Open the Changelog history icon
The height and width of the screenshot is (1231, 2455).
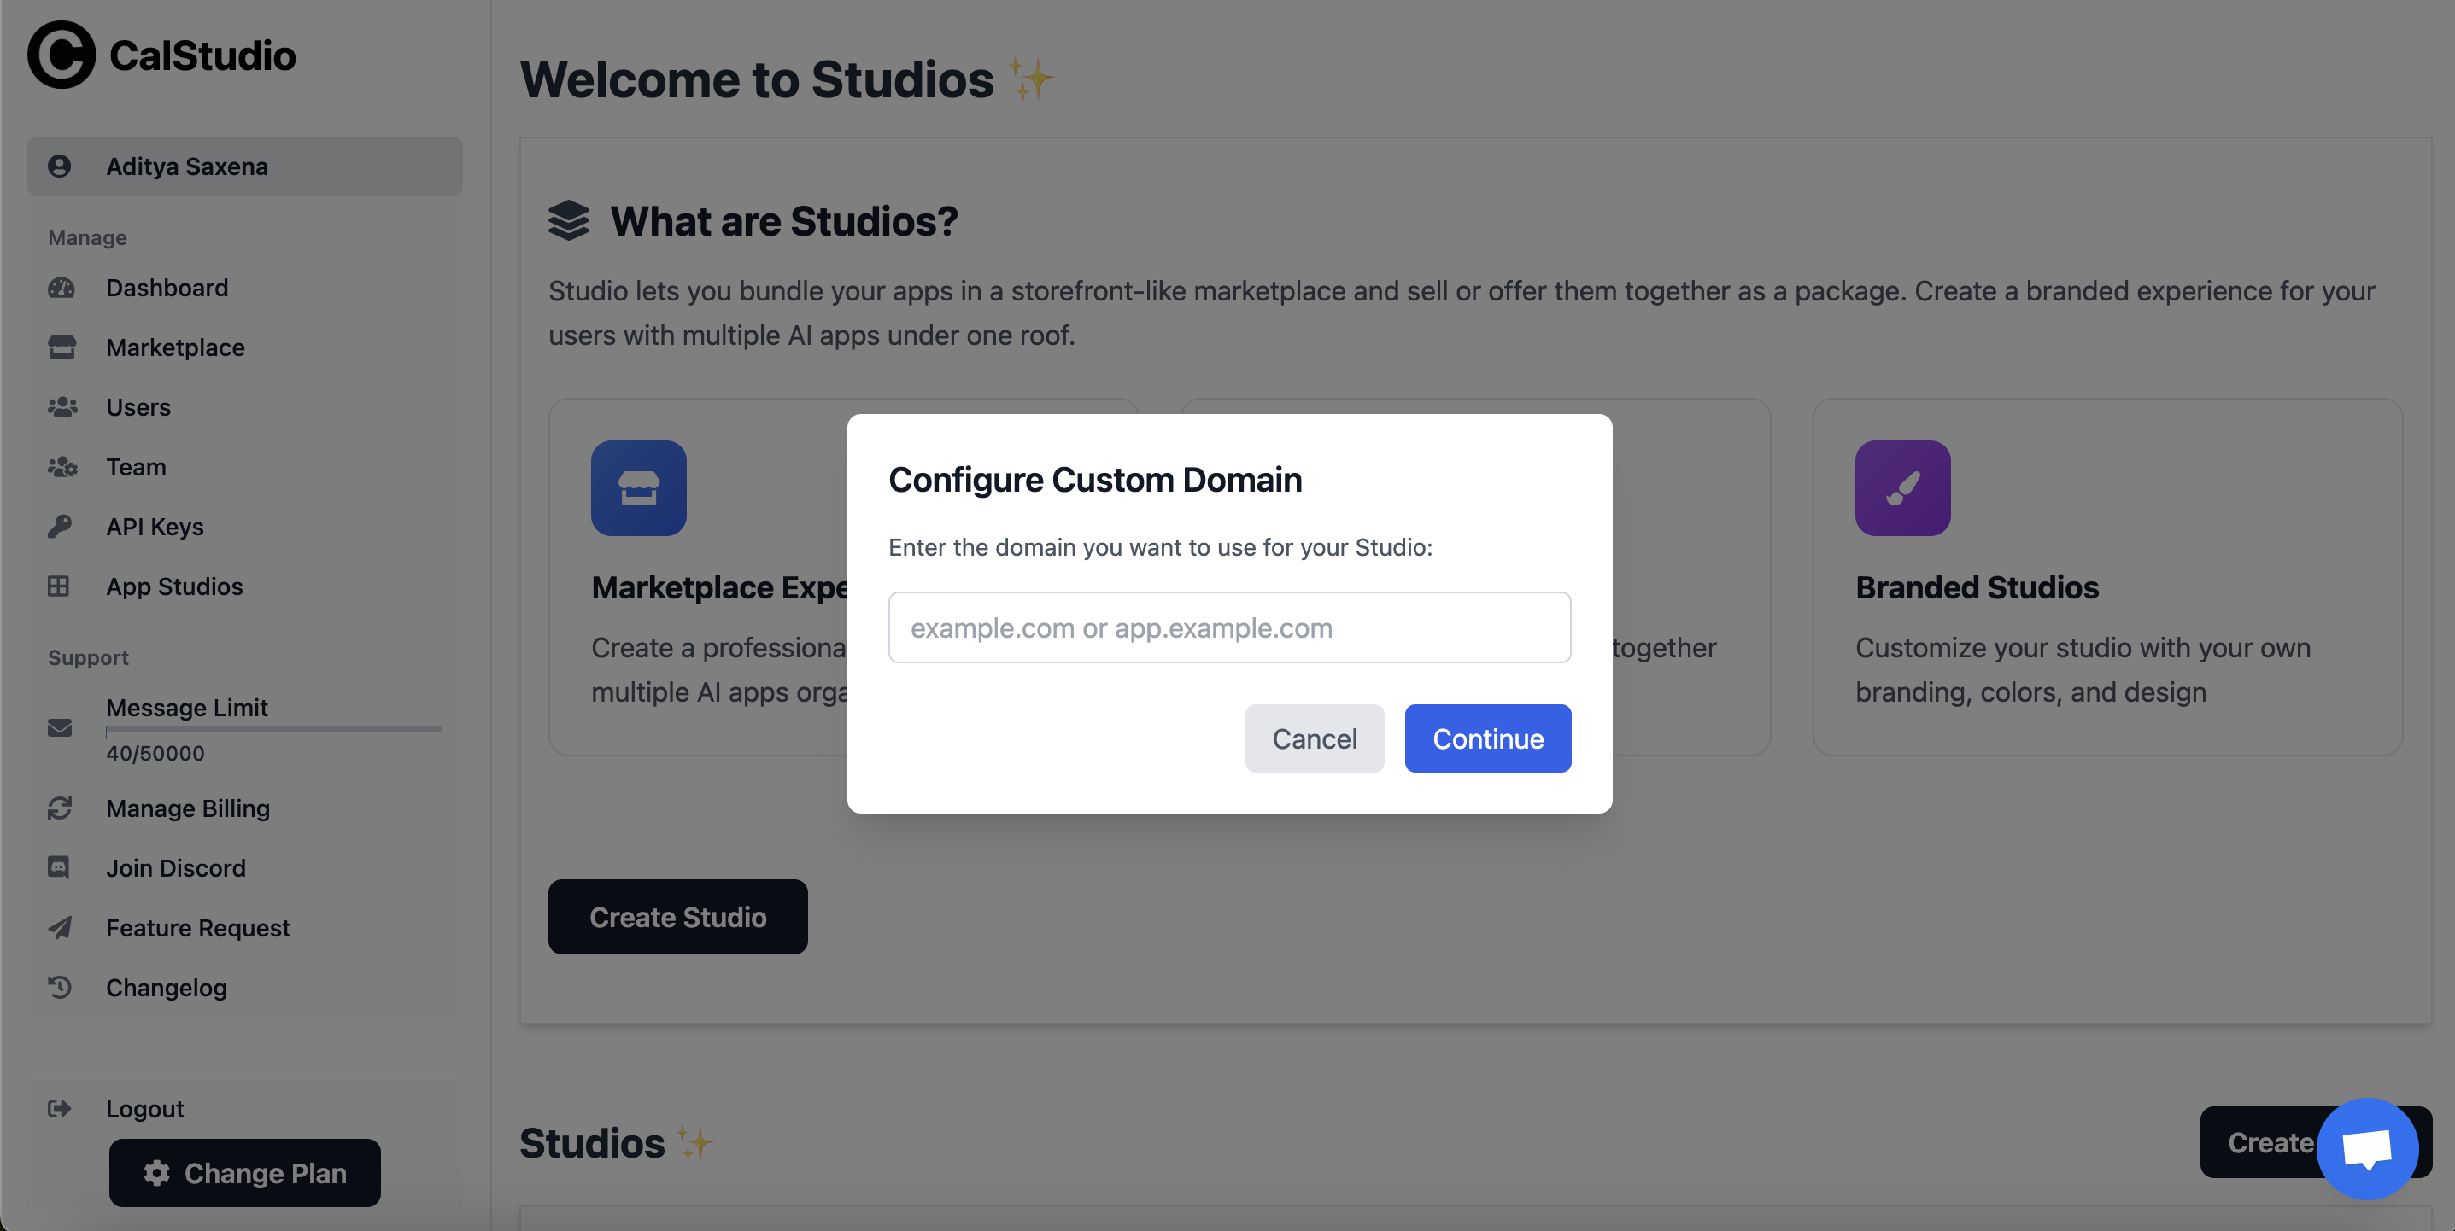click(x=61, y=987)
